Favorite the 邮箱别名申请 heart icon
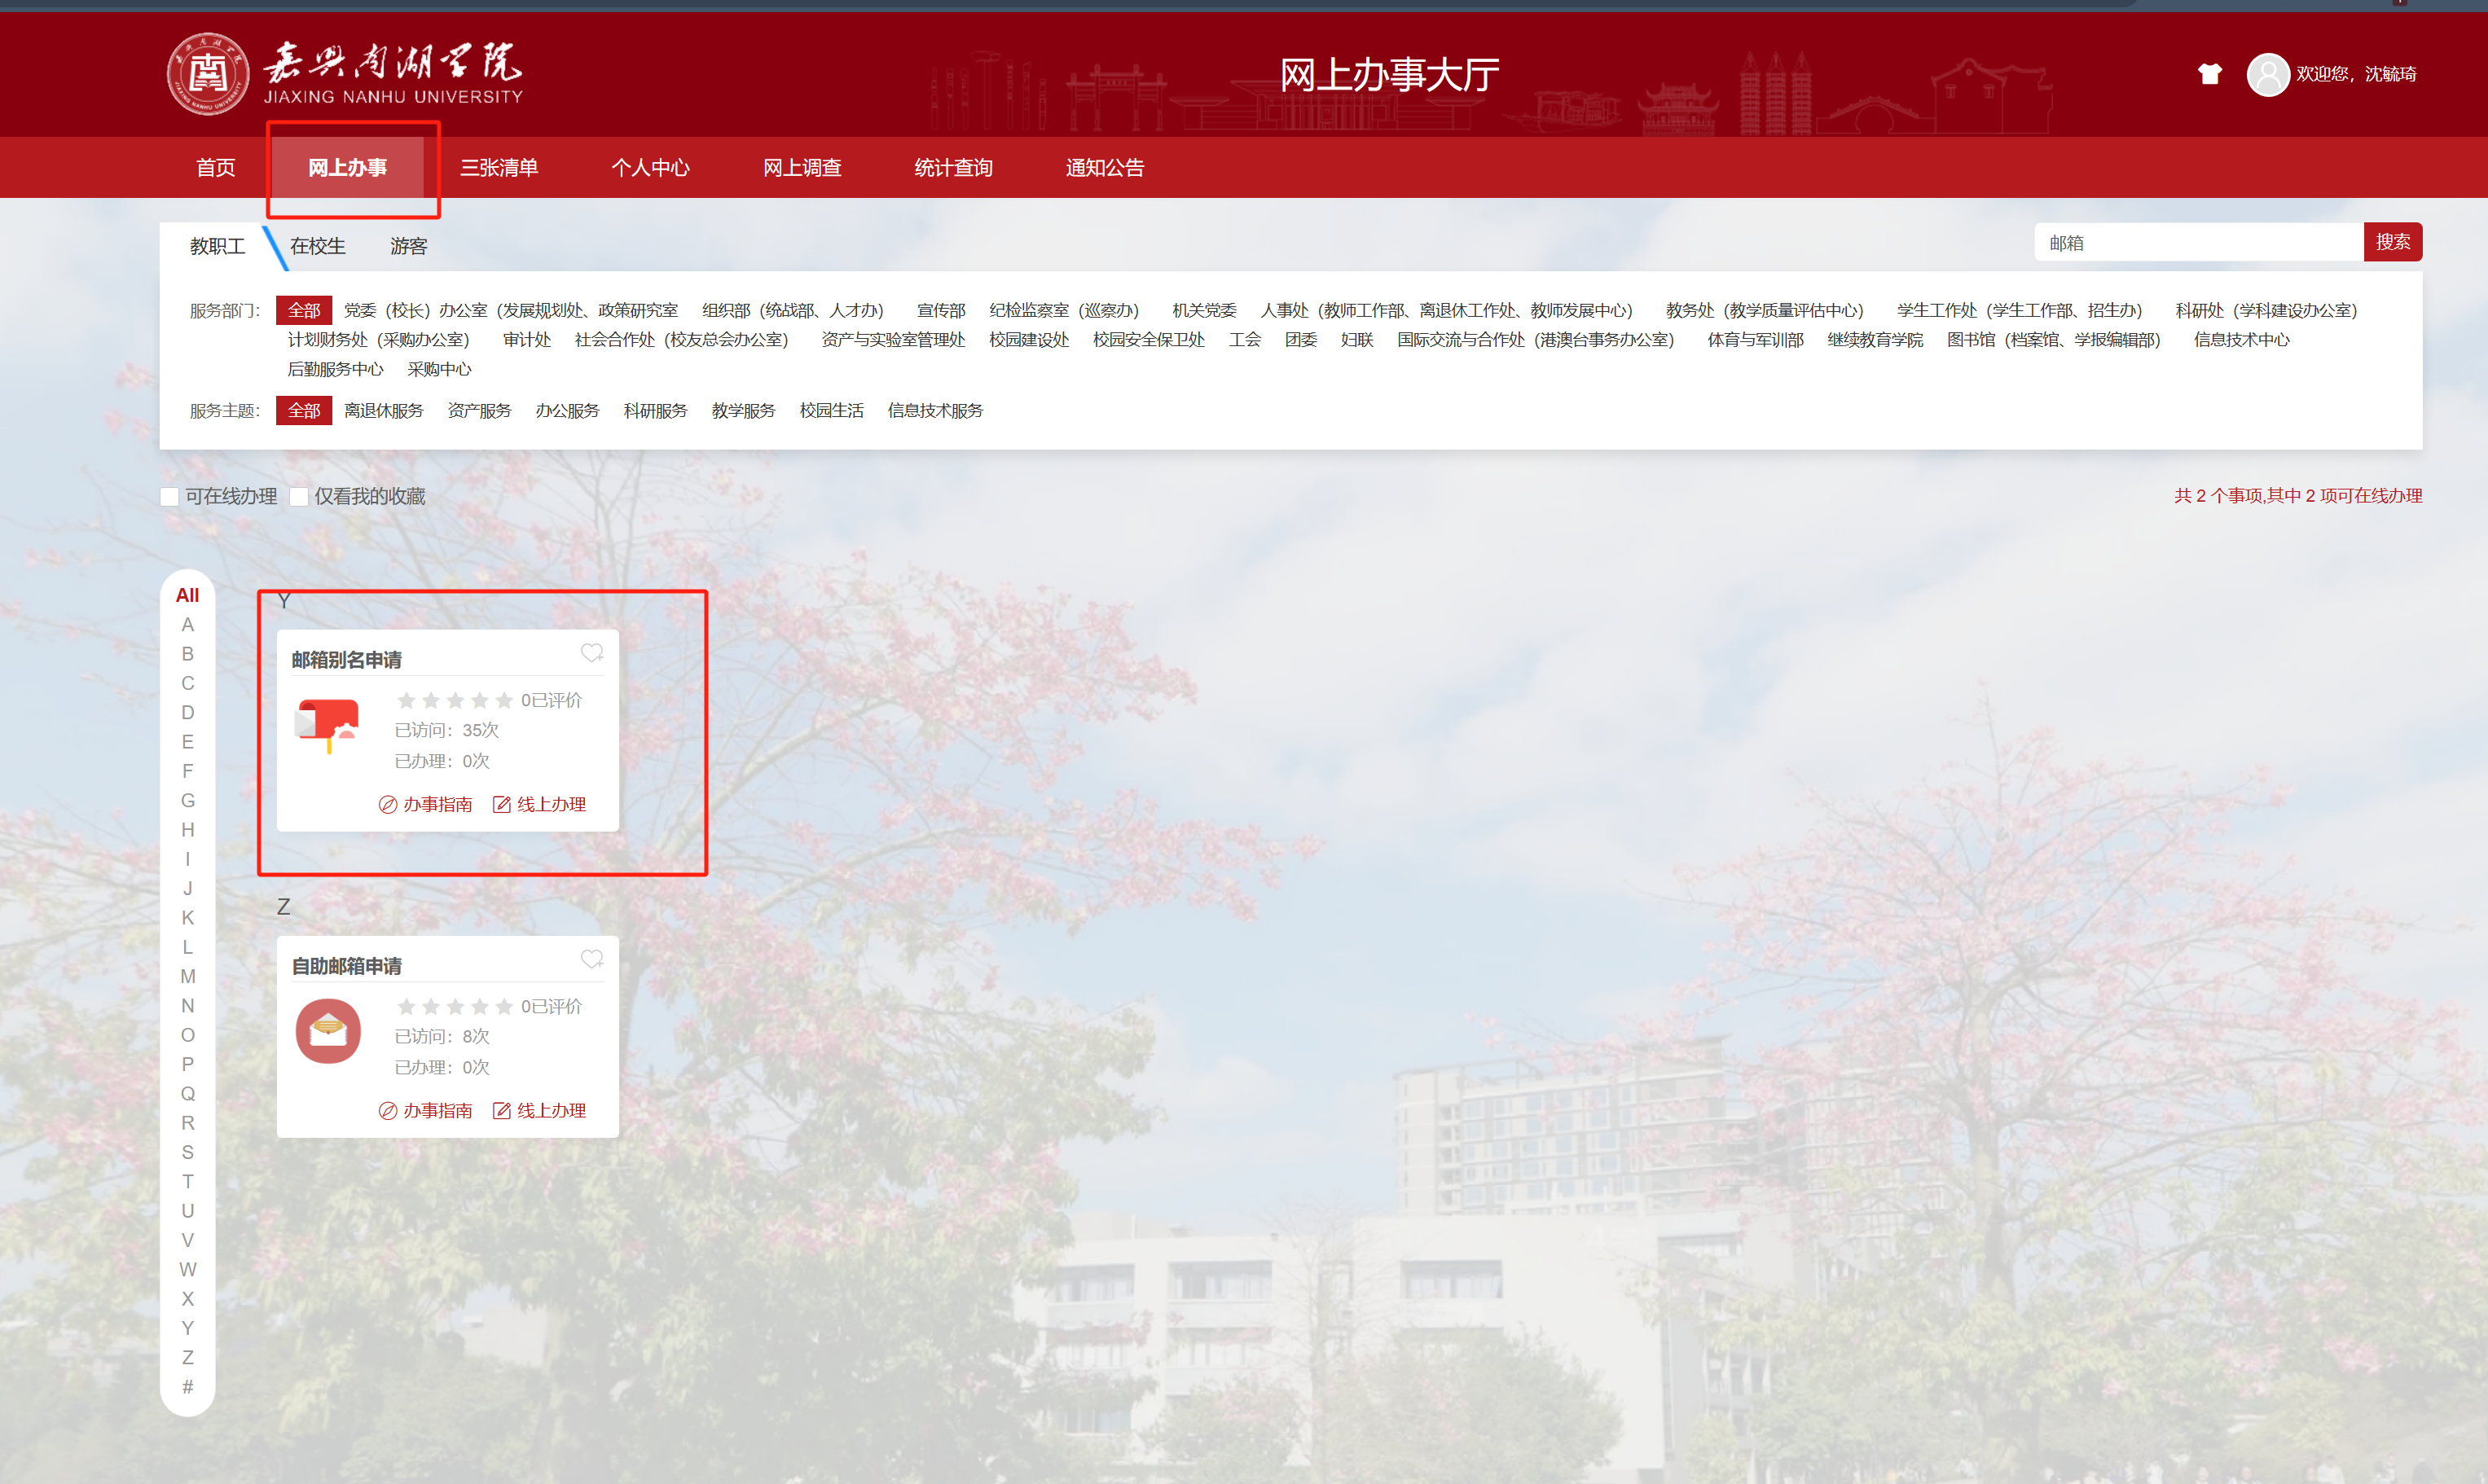The height and width of the screenshot is (1484, 2488). [x=591, y=653]
